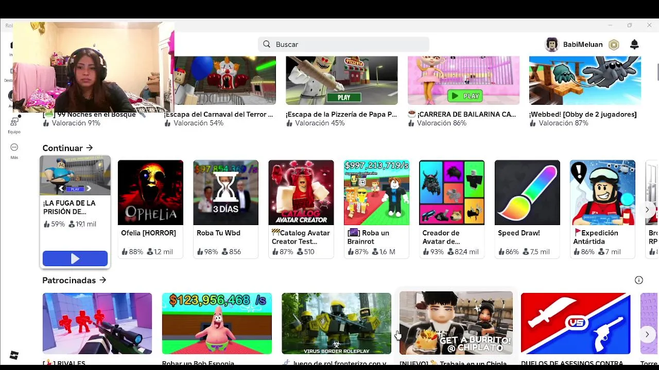Open Creador de Avatar thumbnail
Viewport: 659px width, 370px height.
tap(452, 193)
